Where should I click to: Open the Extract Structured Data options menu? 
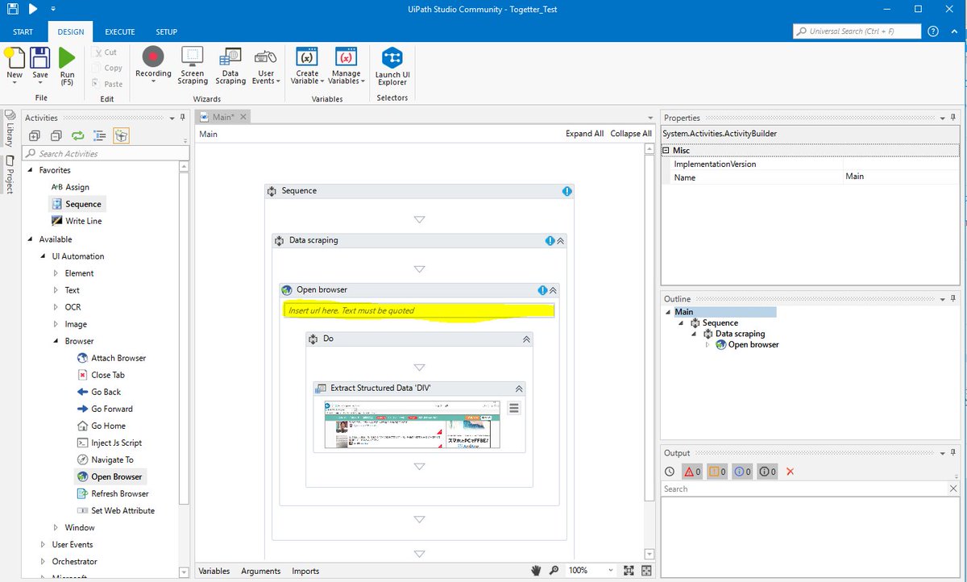[x=514, y=408]
